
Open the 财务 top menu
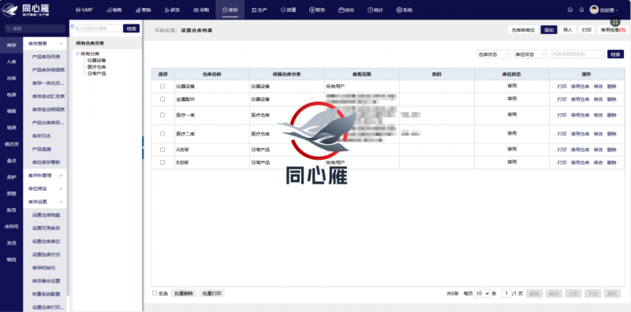[317, 9]
